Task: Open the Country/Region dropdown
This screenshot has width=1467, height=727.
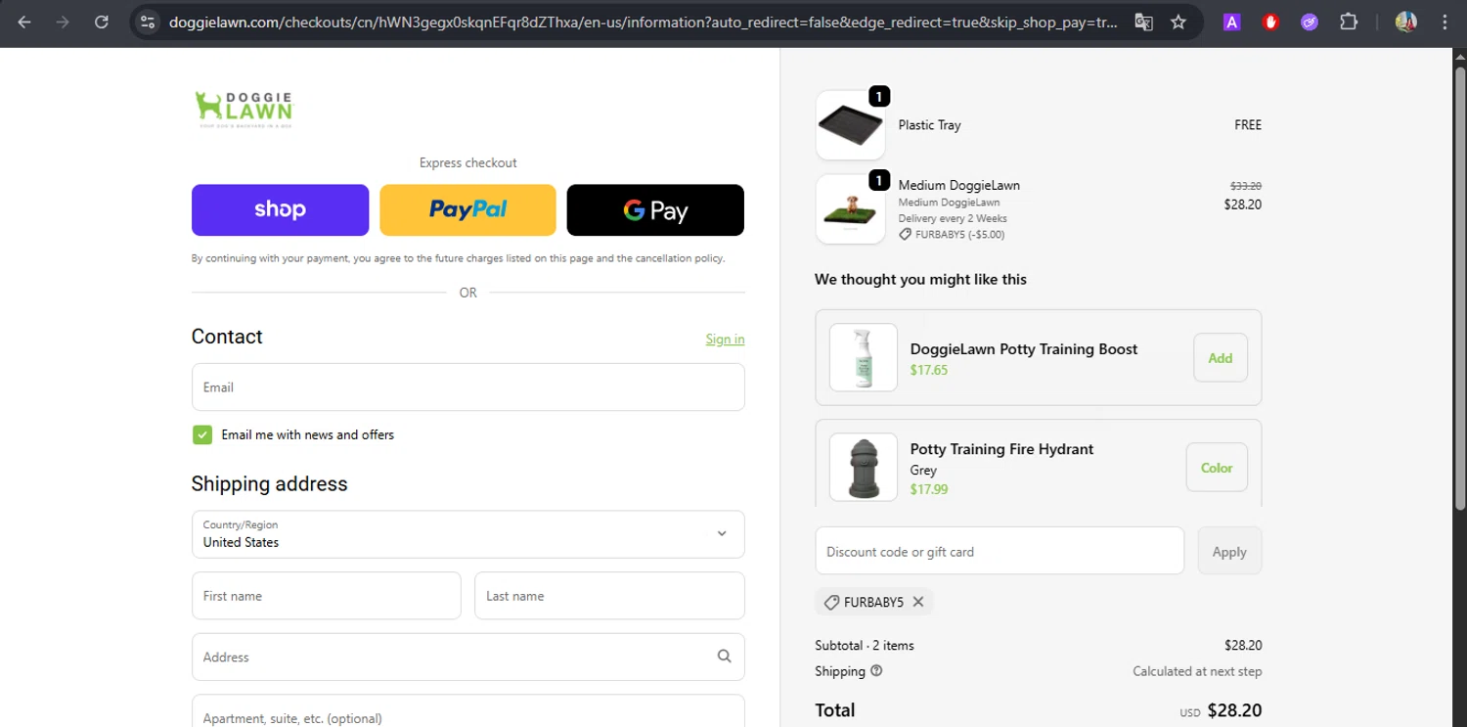Action: click(x=467, y=534)
